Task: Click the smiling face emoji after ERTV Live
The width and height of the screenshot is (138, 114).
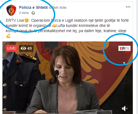Action: click(x=27, y=20)
